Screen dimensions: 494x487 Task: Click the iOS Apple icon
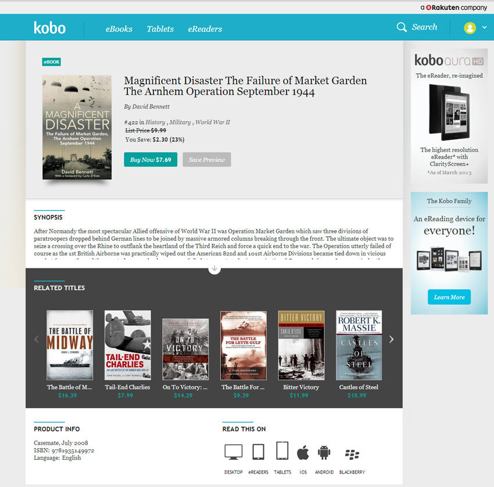coord(303,452)
